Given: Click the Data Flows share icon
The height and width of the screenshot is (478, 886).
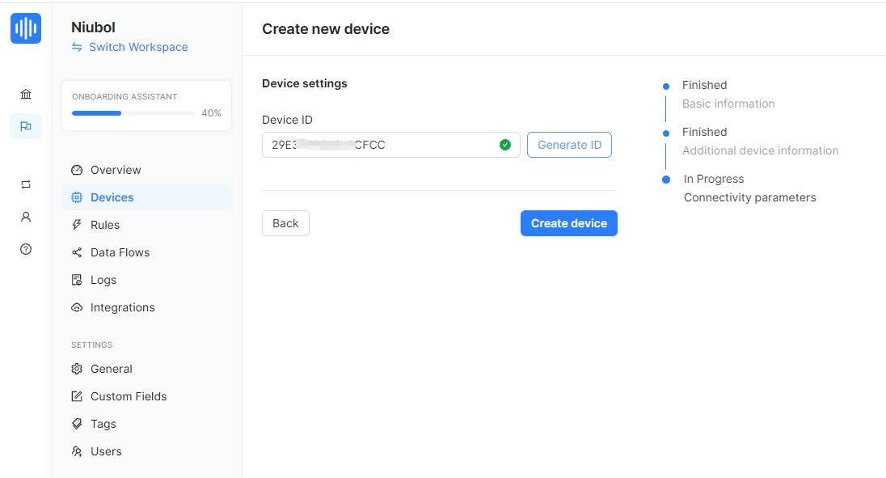Looking at the screenshot, I should pyautogui.click(x=77, y=252).
